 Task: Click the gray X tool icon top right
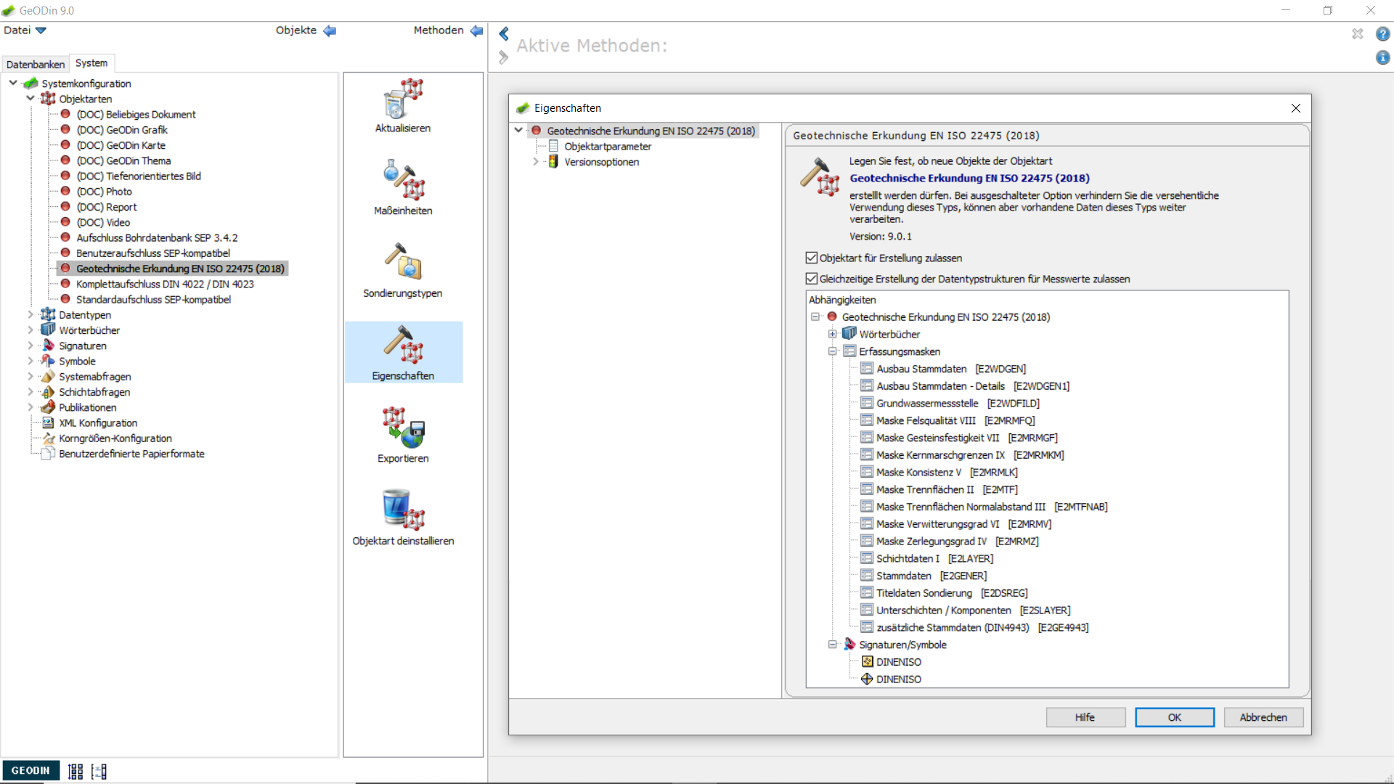click(x=1358, y=33)
